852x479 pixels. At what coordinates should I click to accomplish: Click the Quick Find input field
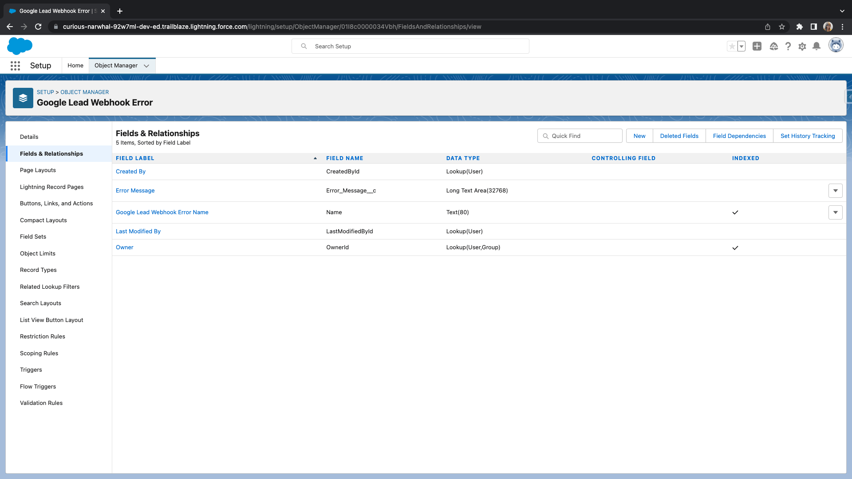pyautogui.click(x=579, y=136)
